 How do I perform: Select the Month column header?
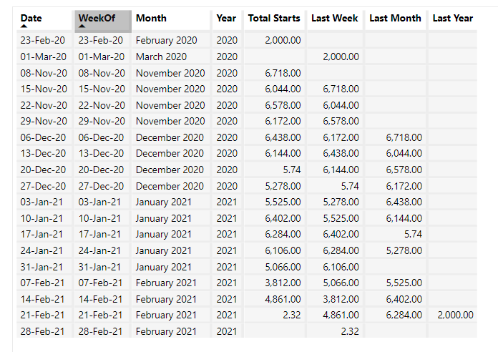coord(151,18)
